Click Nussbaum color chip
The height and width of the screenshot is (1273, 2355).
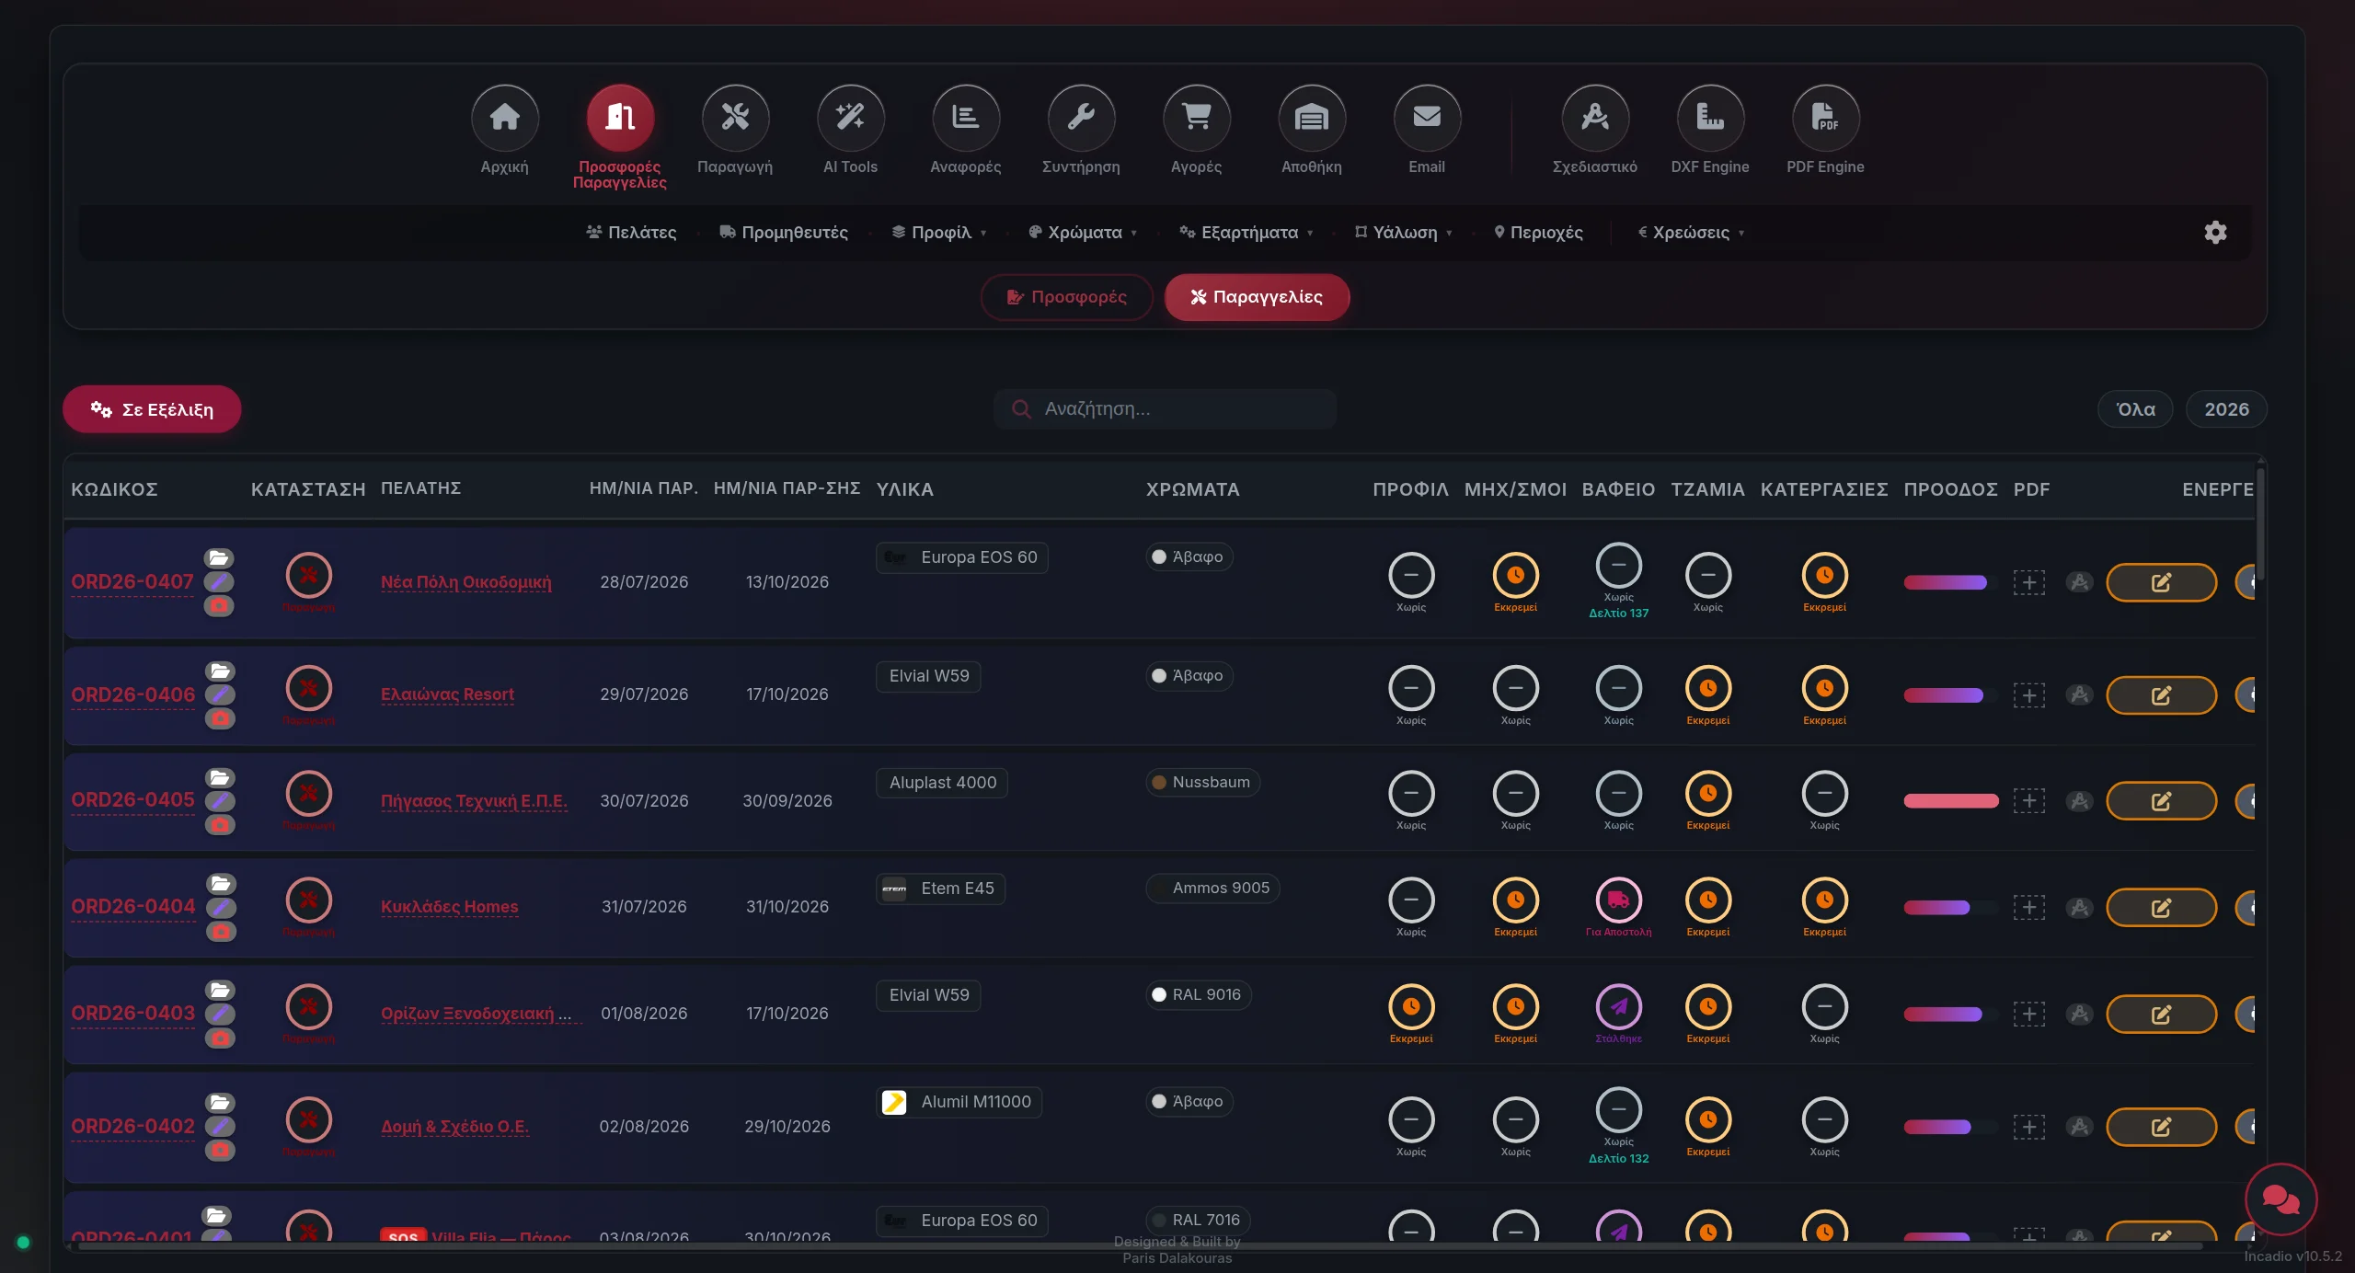pos(1202,783)
